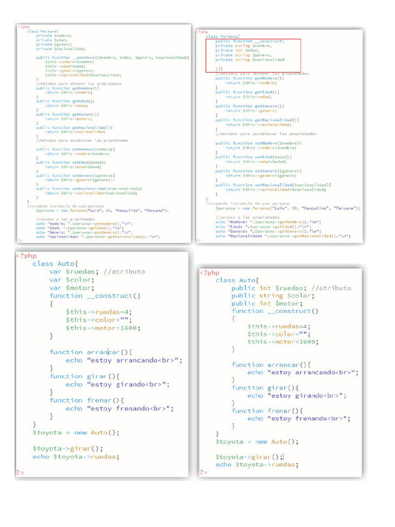Click "$toyota = new Auto();" in left Auto code
Viewport: 395px width, 527px height.
coord(76,433)
